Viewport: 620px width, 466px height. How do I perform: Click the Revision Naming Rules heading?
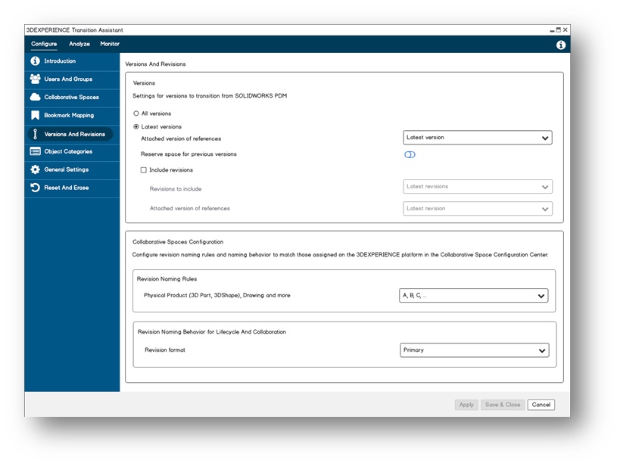[x=167, y=279]
